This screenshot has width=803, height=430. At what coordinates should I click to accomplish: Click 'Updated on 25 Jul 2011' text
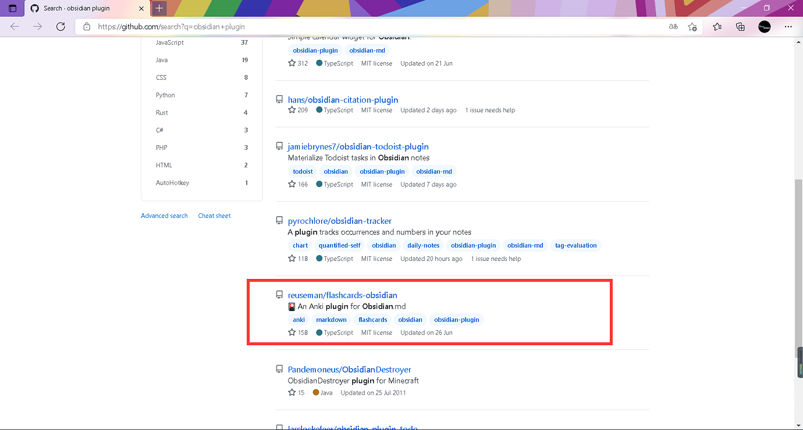tap(373, 393)
